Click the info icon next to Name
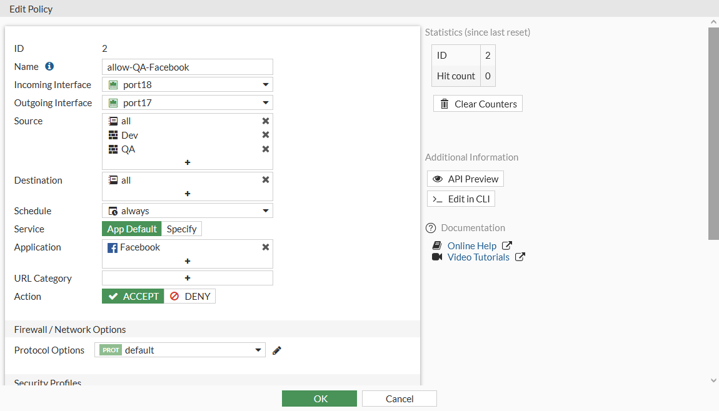Image resolution: width=719 pixels, height=411 pixels. click(x=49, y=66)
